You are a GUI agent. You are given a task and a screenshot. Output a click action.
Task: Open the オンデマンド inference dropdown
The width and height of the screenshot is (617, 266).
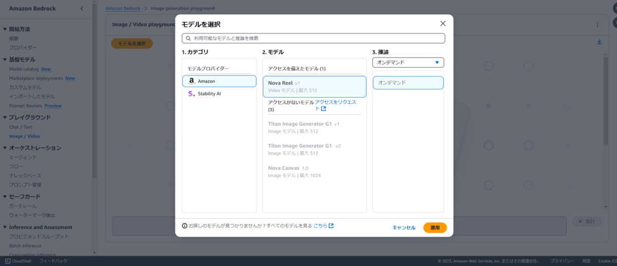[408, 63]
